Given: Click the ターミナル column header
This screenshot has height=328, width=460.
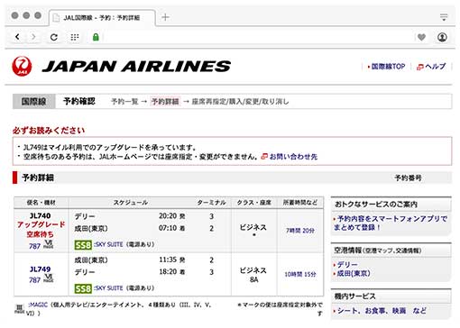Looking at the screenshot, I should point(211,203).
